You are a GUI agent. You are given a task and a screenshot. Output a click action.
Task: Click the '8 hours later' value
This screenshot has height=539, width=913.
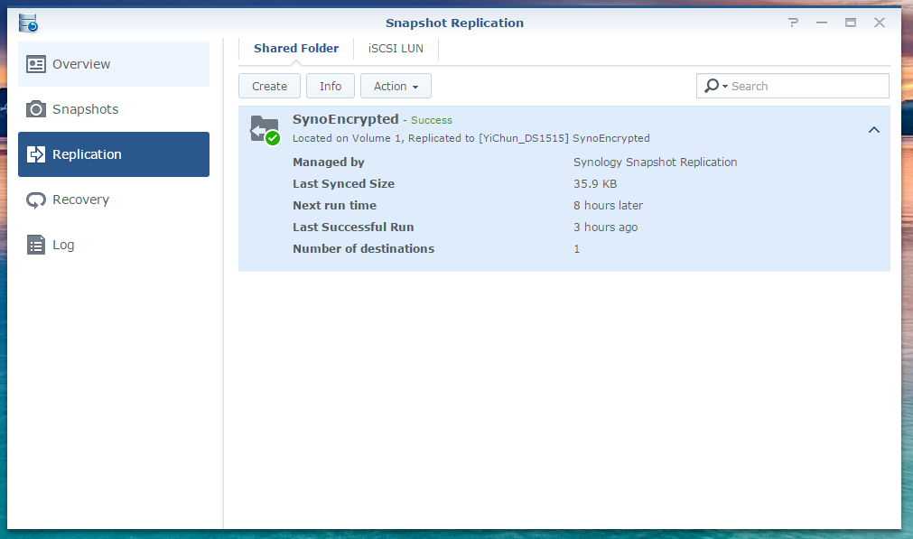[x=608, y=206]
